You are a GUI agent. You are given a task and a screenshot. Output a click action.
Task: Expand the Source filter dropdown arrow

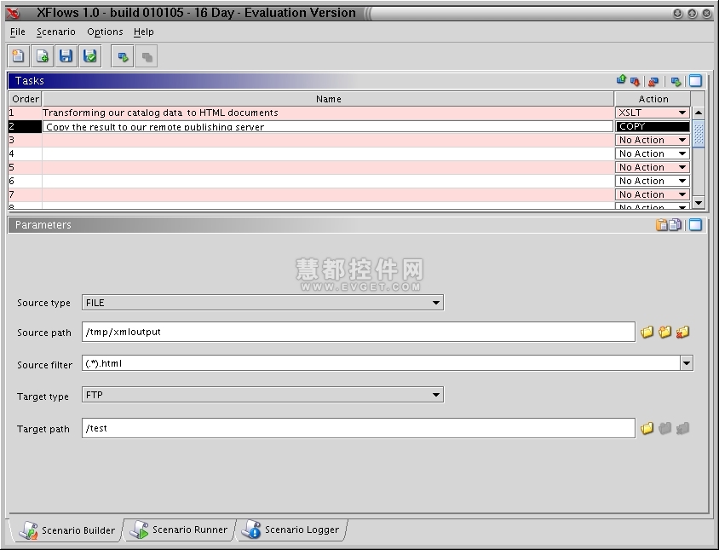[687, 363]
